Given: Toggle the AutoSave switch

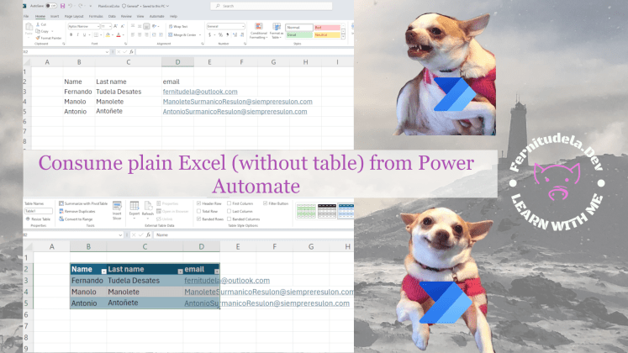Looking at the screenshot, I should coord(51,6).
